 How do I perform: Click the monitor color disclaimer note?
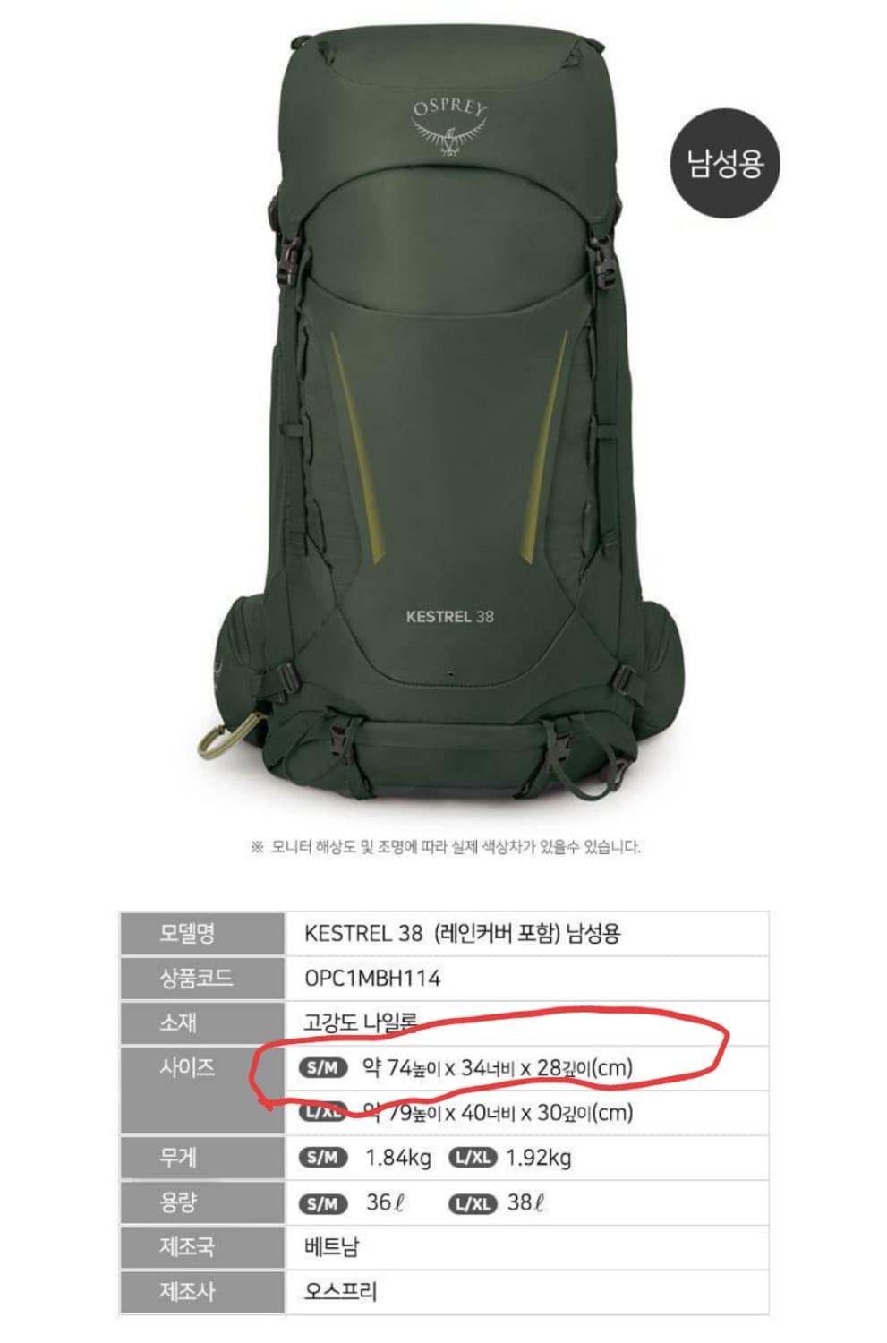(446, 846)
